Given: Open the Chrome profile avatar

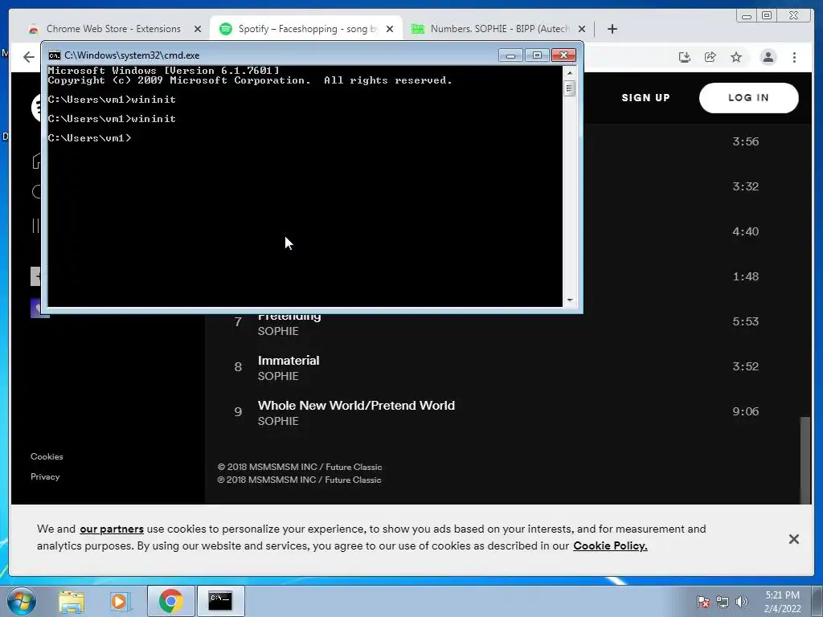Looking at the screenshot, I should 768,57.
